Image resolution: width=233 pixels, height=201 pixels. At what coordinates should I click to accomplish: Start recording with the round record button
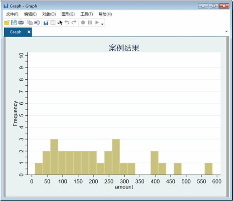(x=83, y=22)
